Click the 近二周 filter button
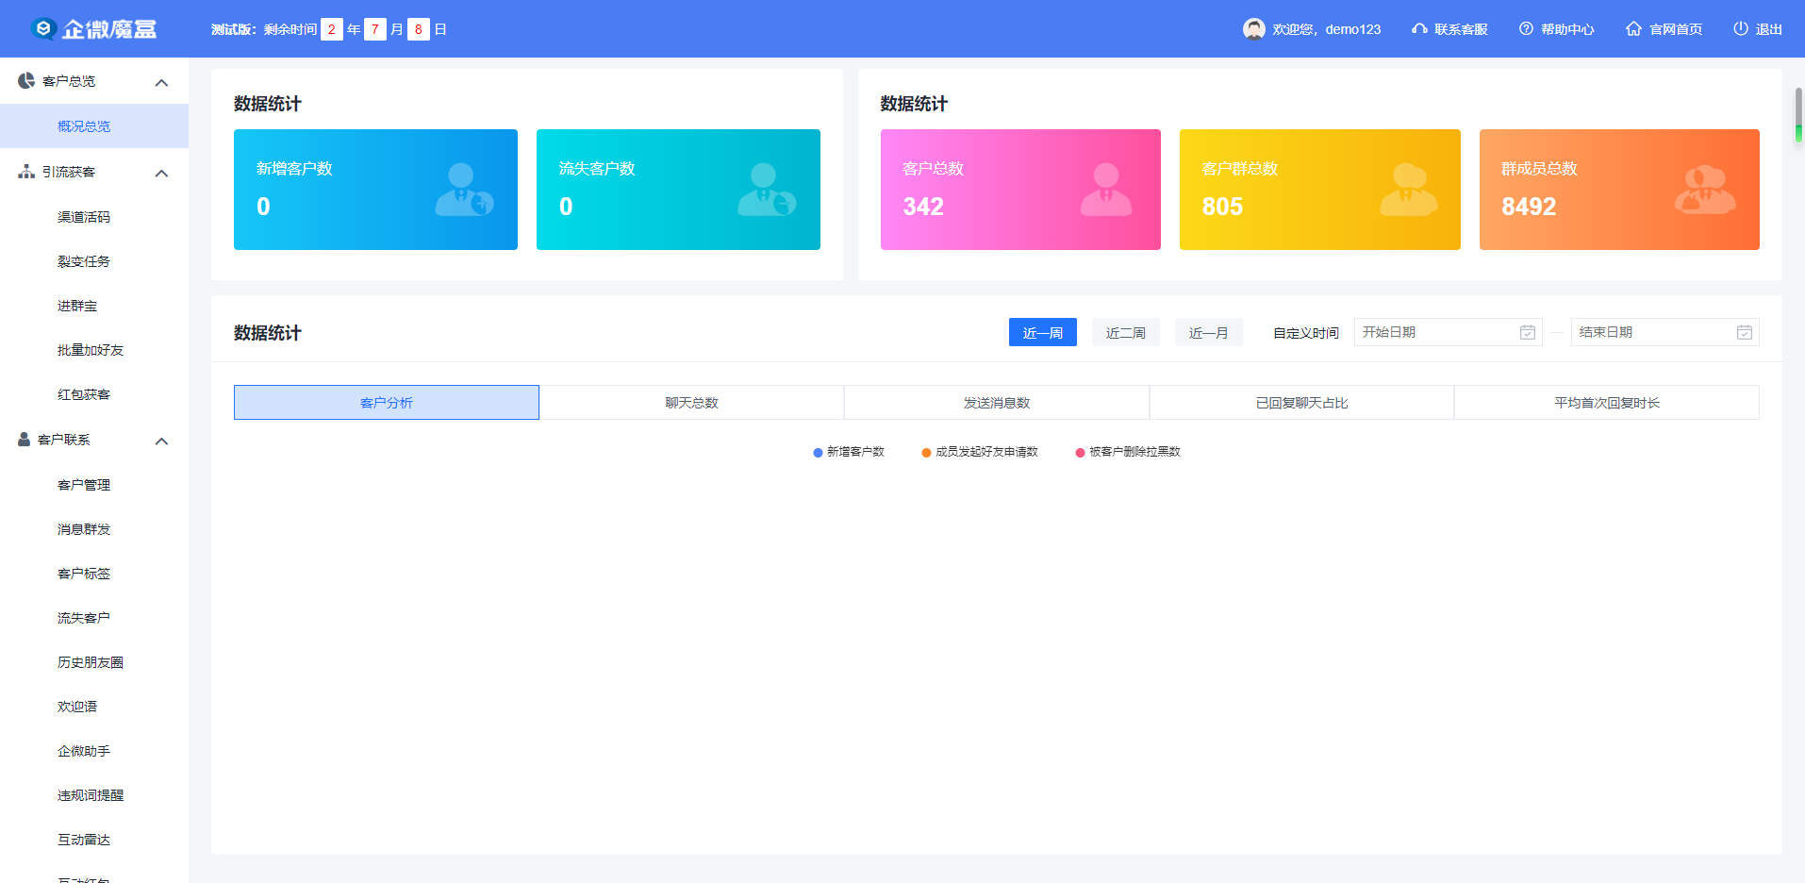 point(1126,332)
